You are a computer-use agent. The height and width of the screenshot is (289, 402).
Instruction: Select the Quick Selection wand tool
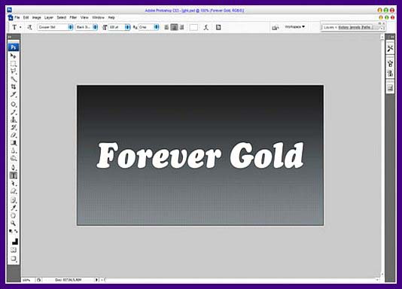click(13, 79)
